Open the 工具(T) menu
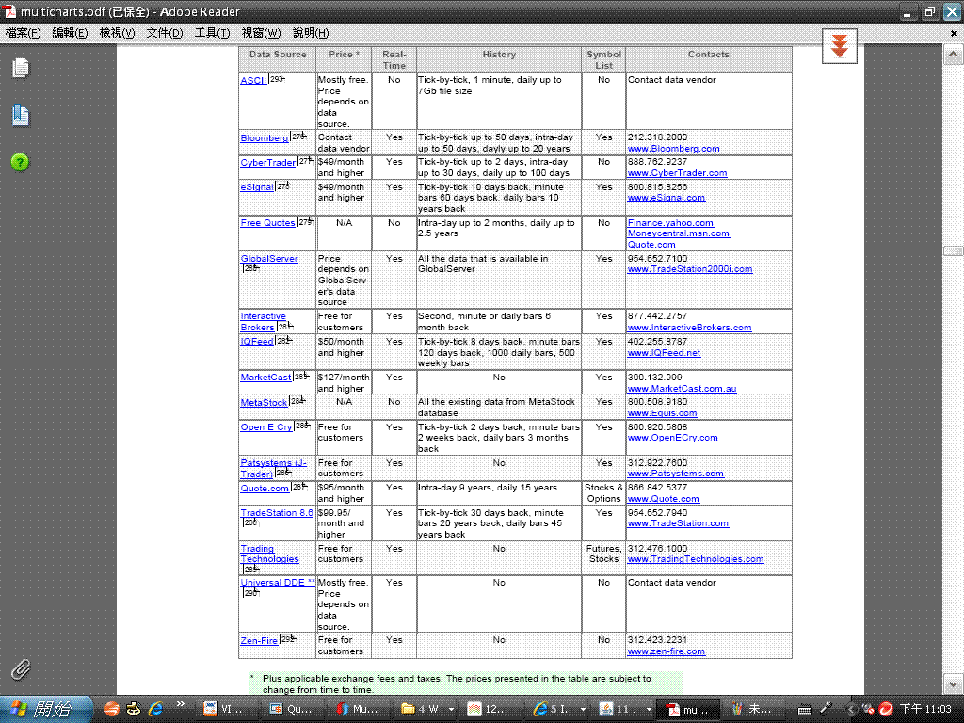Image resolution: width=964 pixels, height=723 pixels. pos(212,33)
